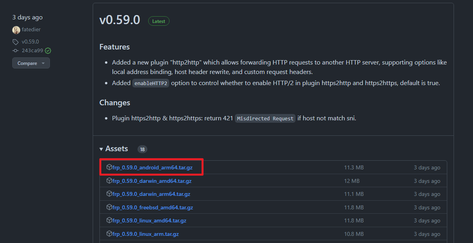Click the tag icon beside v0.59.0
This screenshot has height=243, width=473.
point(15,42)
